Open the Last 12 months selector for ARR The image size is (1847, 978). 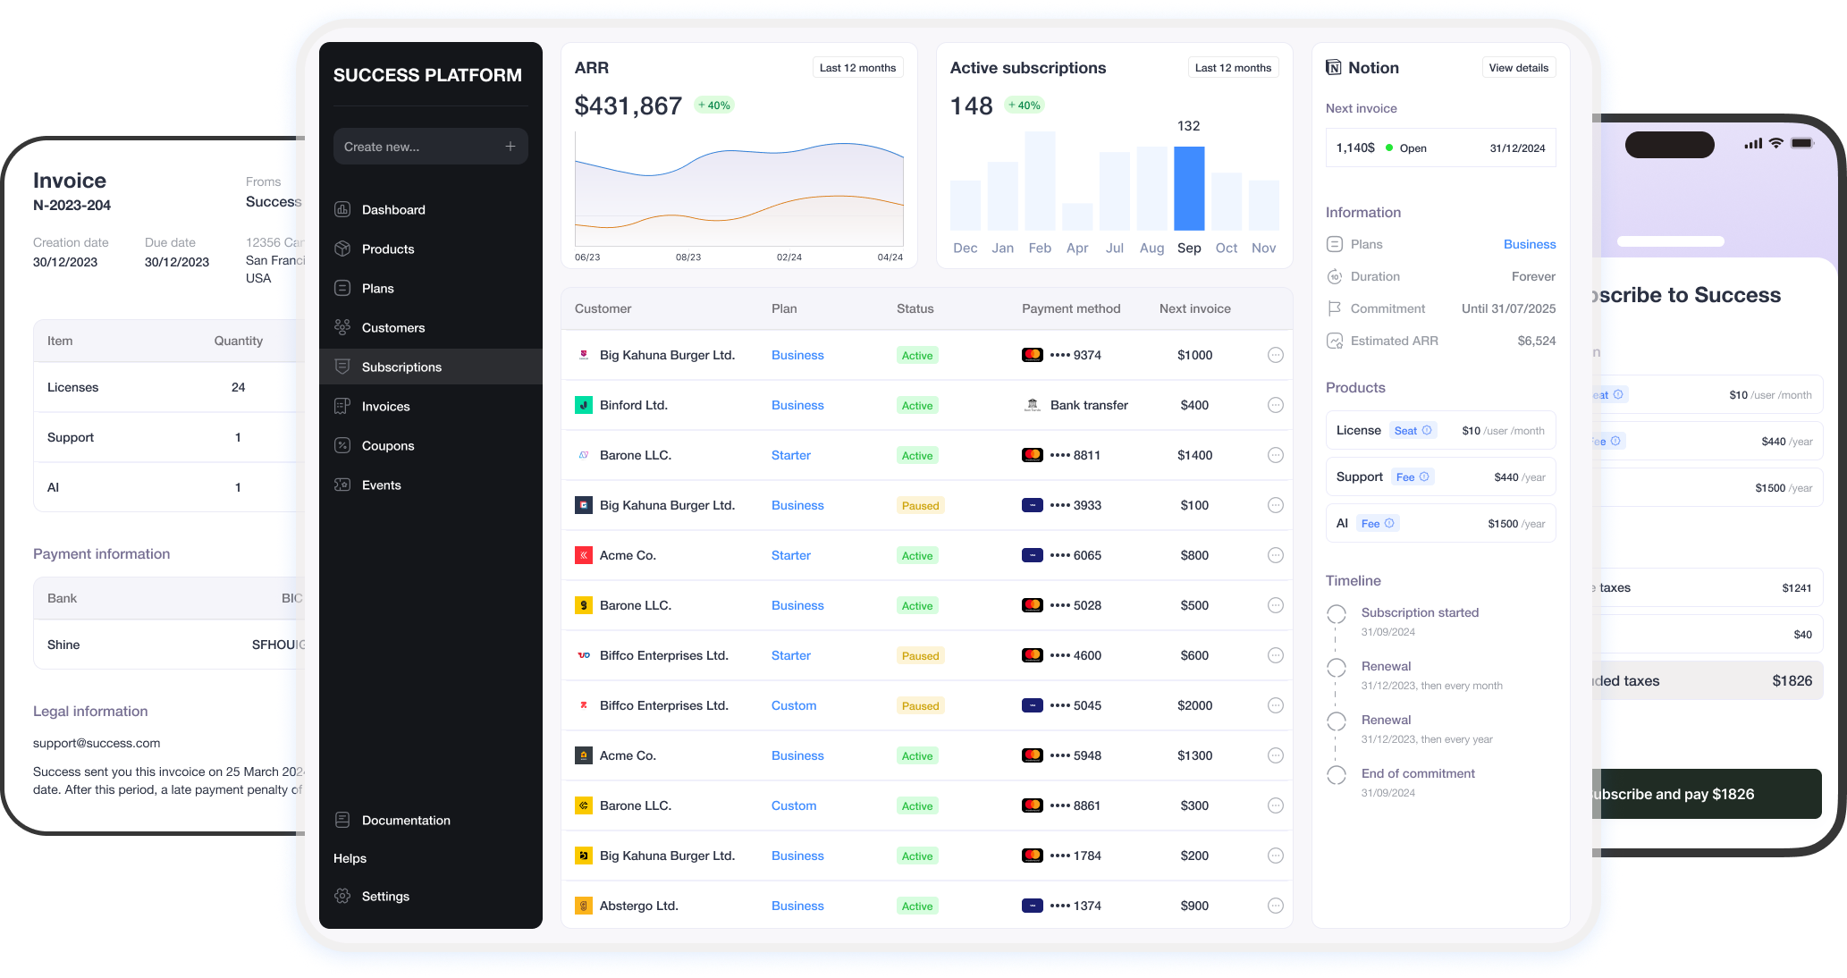[x=857, y=67]
